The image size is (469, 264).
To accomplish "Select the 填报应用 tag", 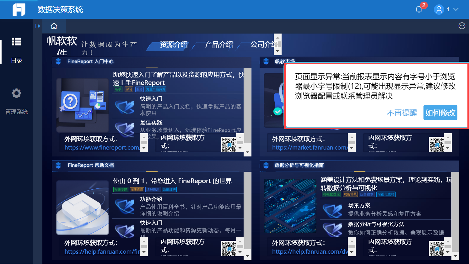I will pyautogui.click(x=153, y=189).
